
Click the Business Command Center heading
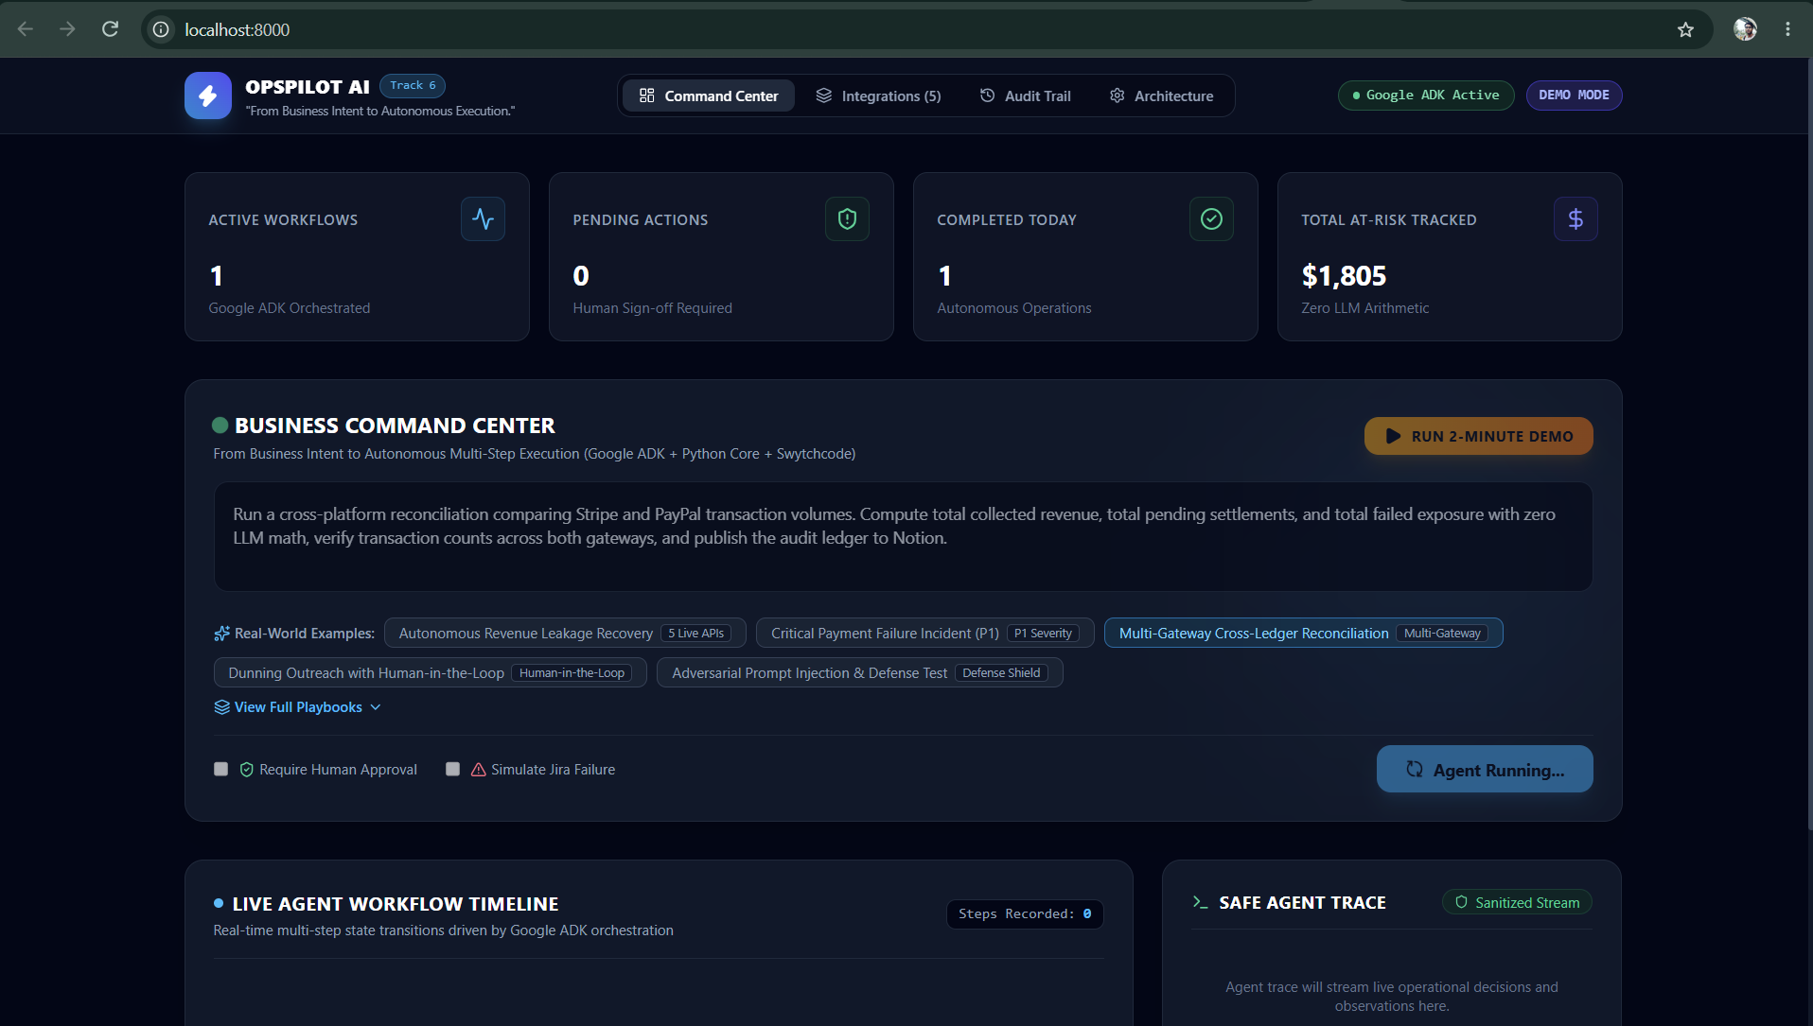tap(395, 426)
